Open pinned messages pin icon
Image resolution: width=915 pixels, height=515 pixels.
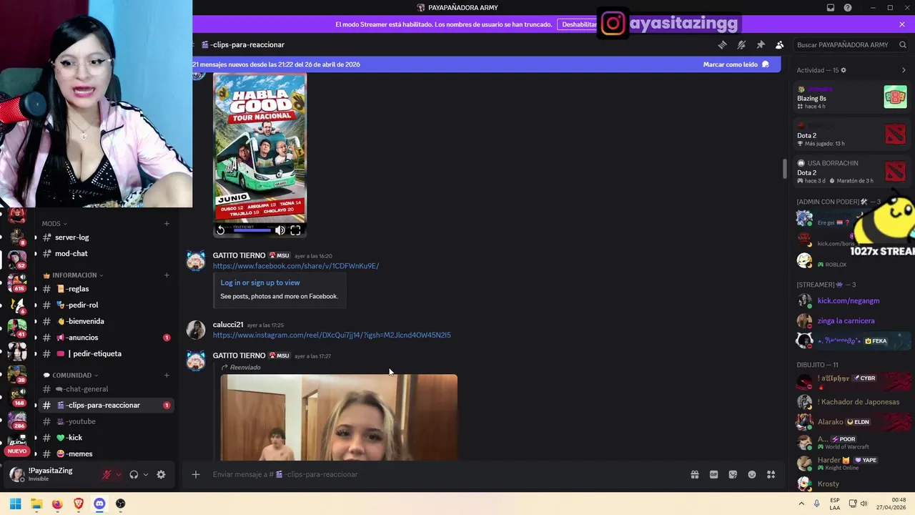761,44
